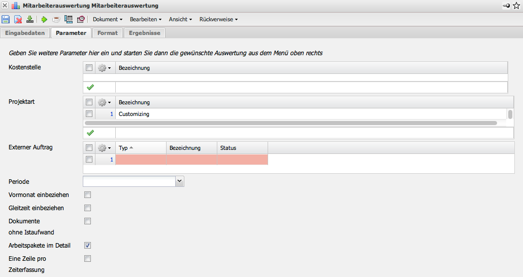Open the Projektart table gear menu
The width and height of the screenshot is (523, 277).
pos(105,102)
